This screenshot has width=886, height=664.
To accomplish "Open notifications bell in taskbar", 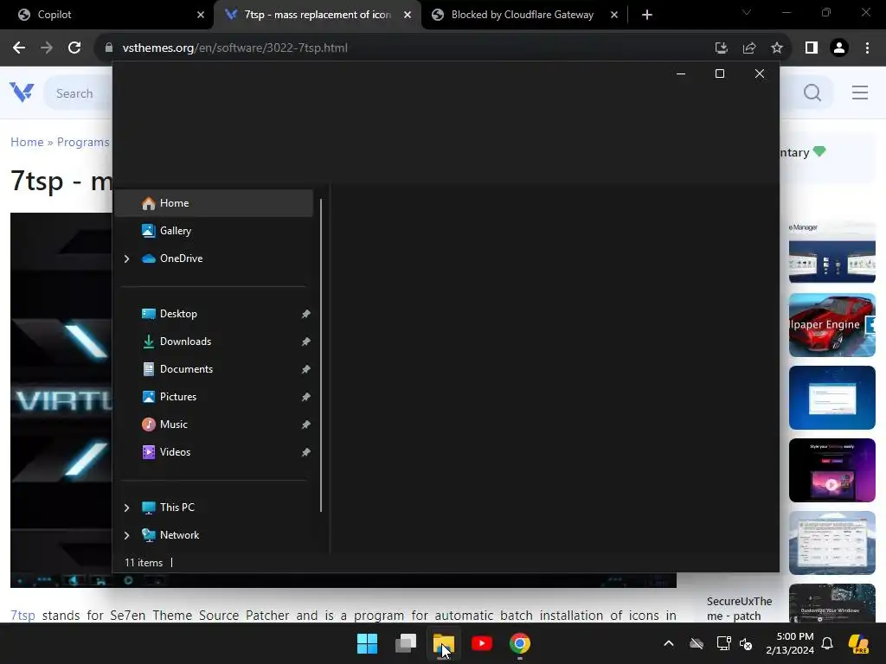I will point(827,643).
